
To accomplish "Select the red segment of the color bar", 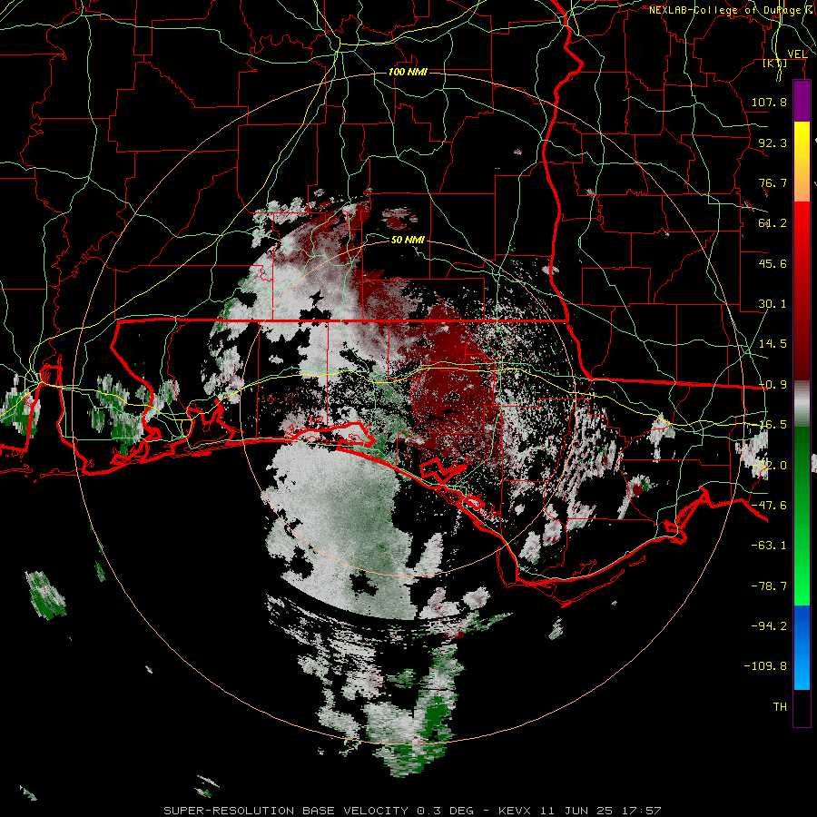I will pos(802,290).
